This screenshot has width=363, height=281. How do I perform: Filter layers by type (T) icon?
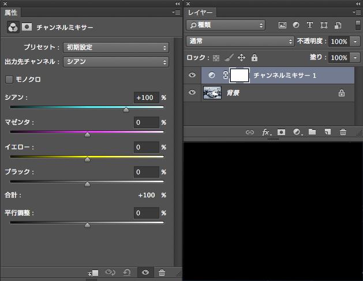point(310,25)
